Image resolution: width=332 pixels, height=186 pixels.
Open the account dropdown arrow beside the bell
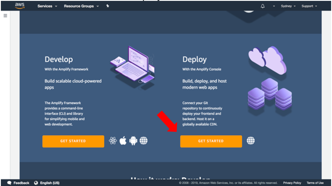tap(274, 6)
